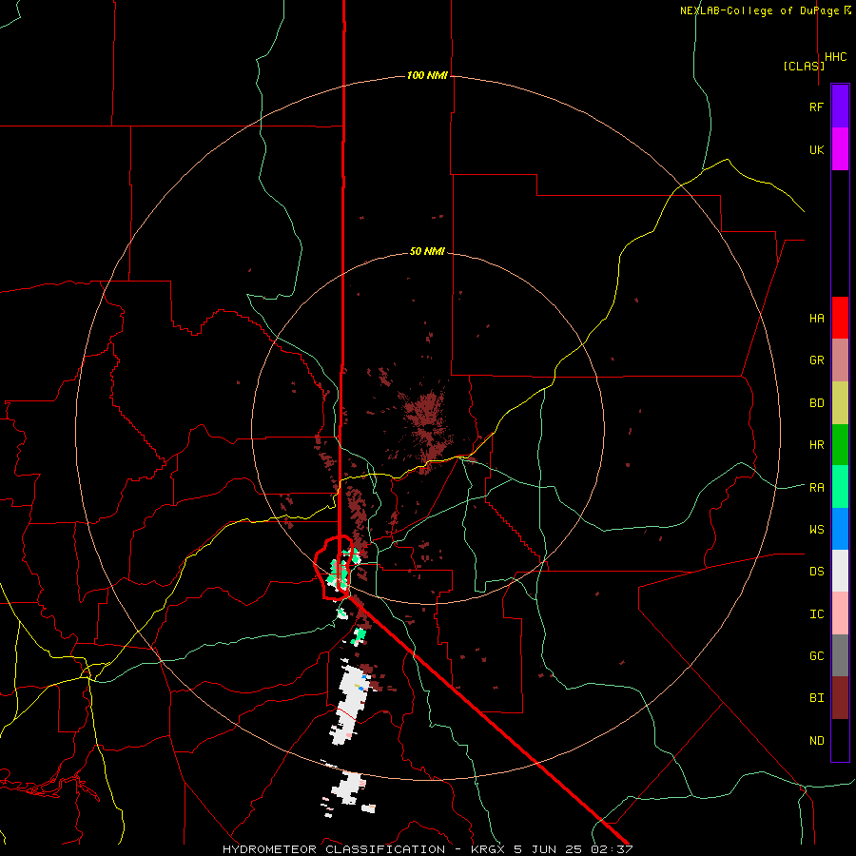Viewport: 856px width, 856px height.
Task: Click the BI legend label
Action: (x=816, y=698)
